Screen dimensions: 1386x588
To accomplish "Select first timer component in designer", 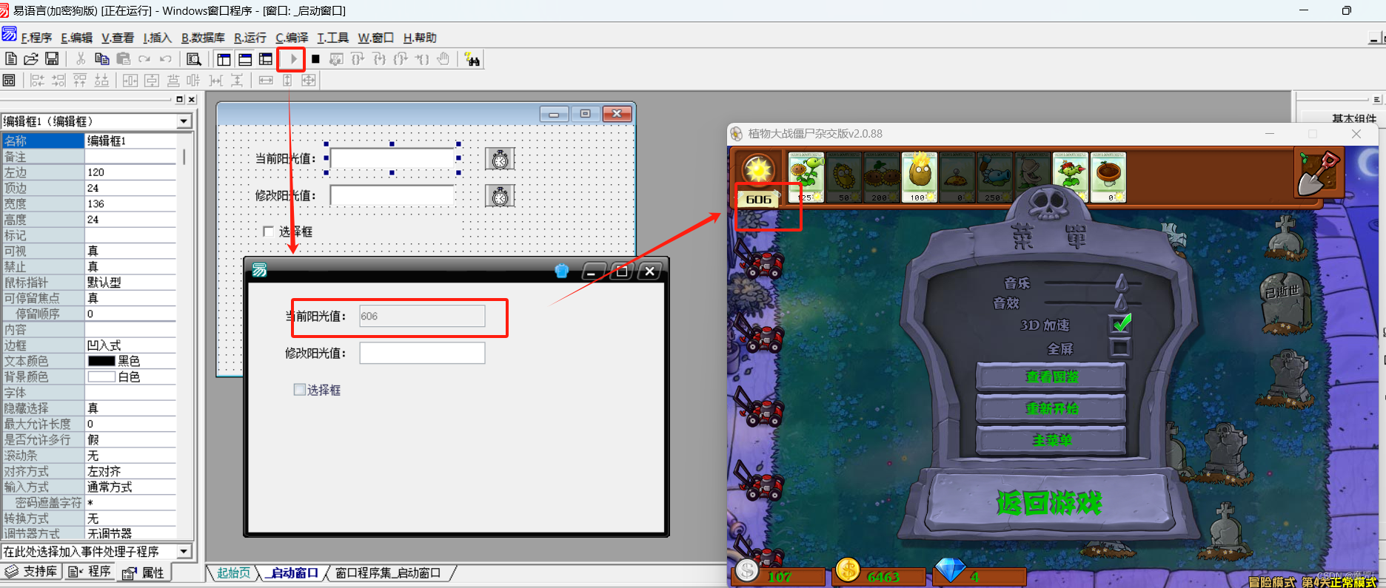I will (500, 158).
